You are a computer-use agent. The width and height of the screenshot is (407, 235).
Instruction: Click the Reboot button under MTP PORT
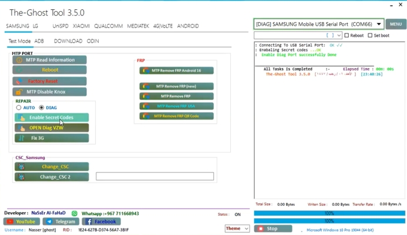coord(49,70)
